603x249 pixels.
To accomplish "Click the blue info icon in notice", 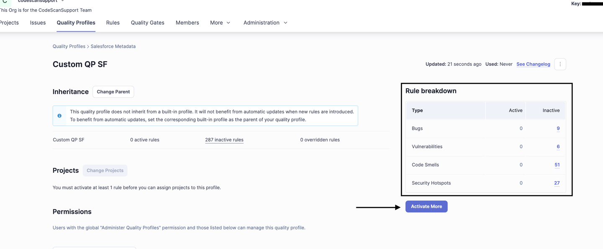I will 59,116.
